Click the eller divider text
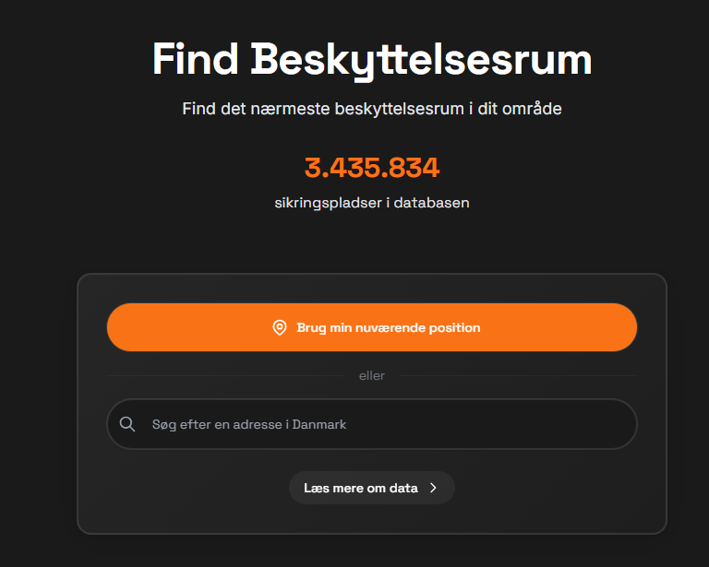This screenshot has height=567, width=709. (x=372, y=375)
